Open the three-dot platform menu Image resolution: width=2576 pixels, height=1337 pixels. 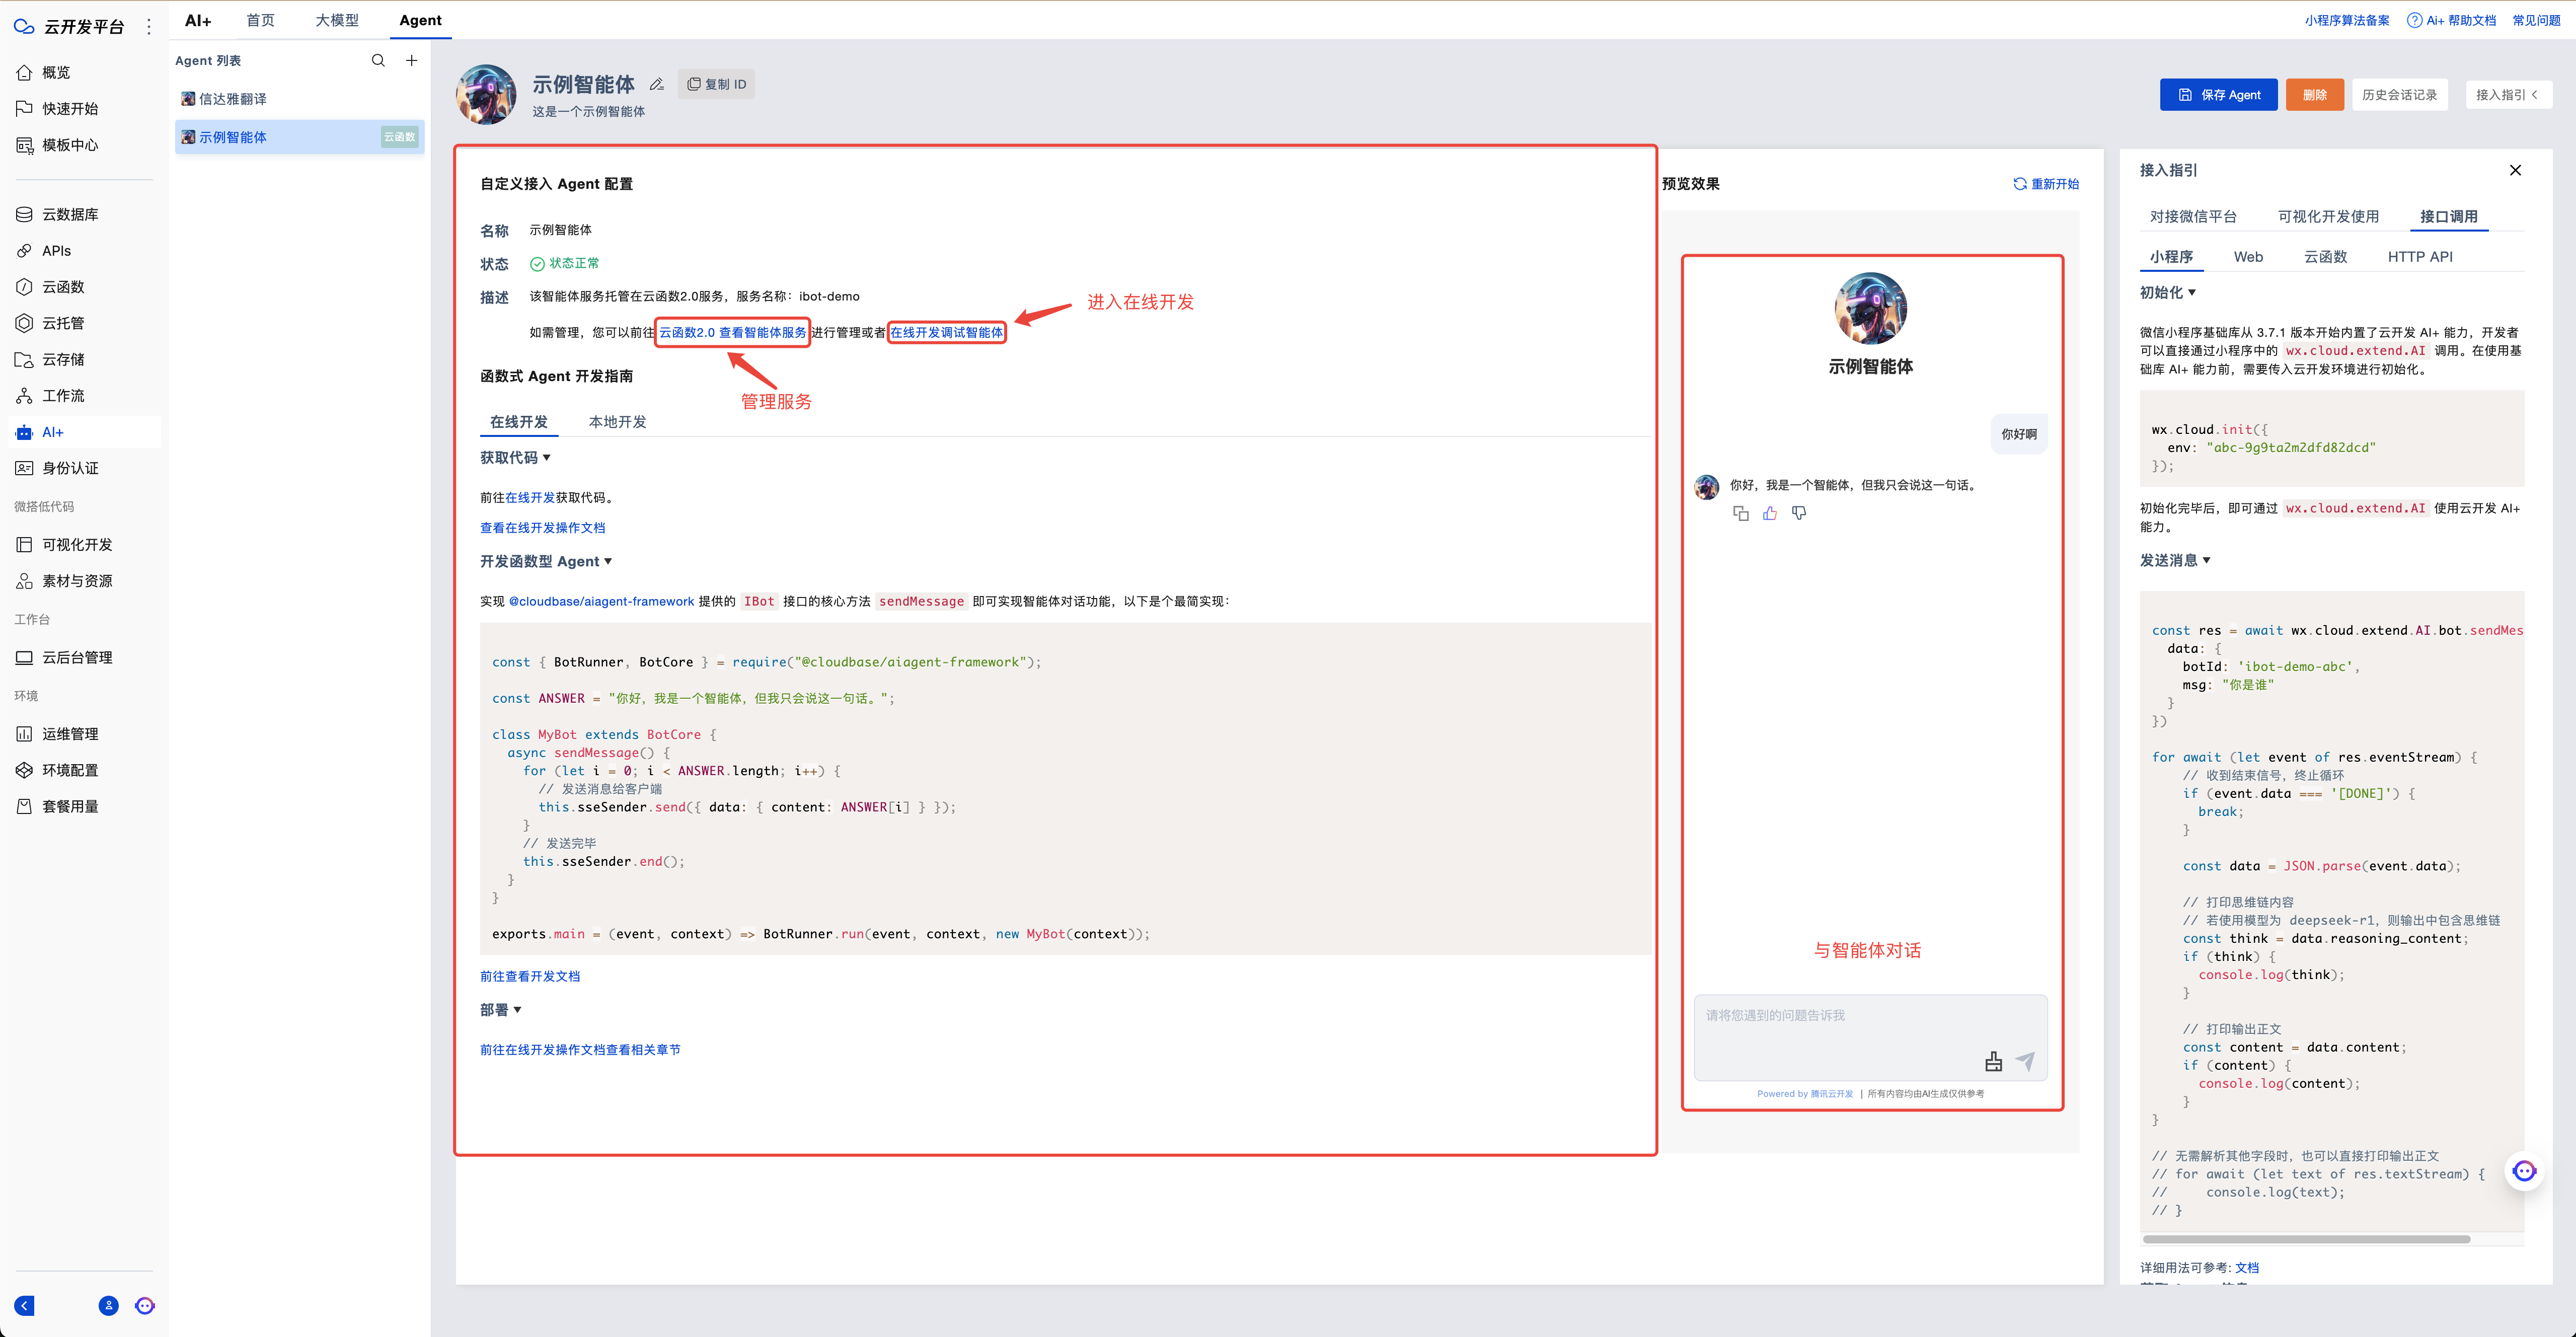tap(149, 26)
